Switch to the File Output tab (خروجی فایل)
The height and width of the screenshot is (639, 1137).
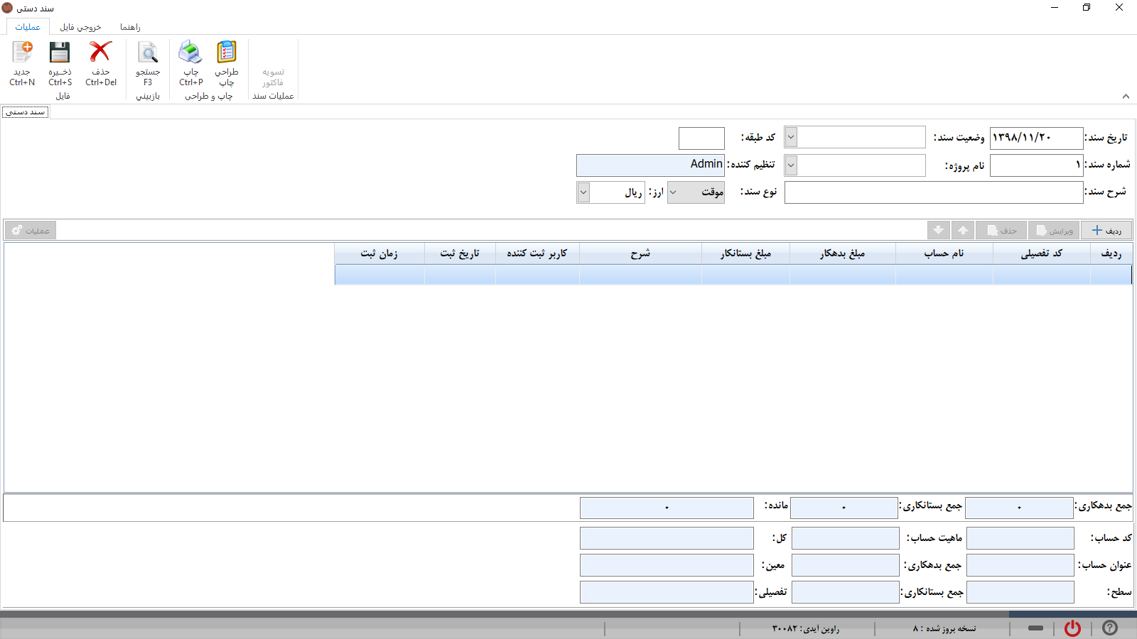[x=80, y=27]
